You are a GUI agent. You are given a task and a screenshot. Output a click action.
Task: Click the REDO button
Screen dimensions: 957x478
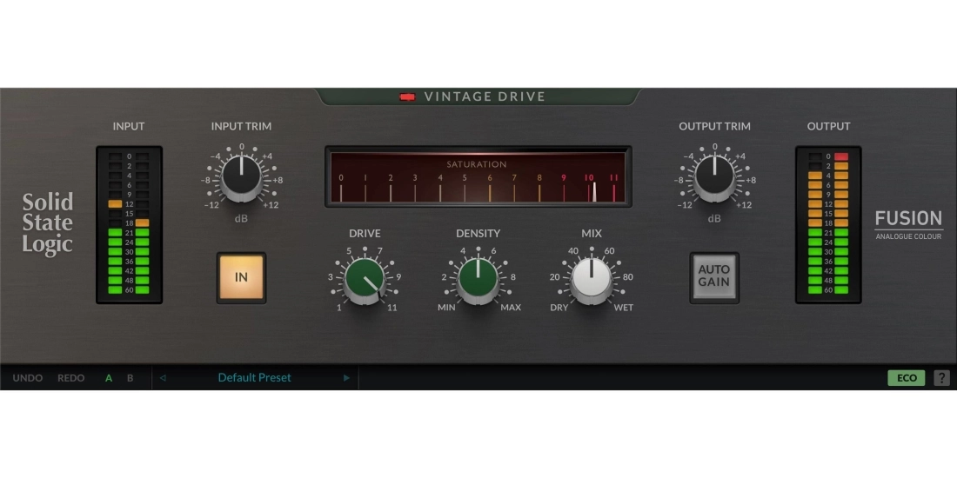point(70,378)
